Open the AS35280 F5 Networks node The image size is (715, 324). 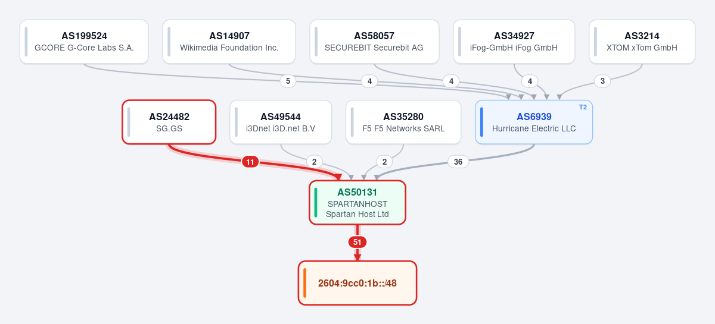click(403, 122)
